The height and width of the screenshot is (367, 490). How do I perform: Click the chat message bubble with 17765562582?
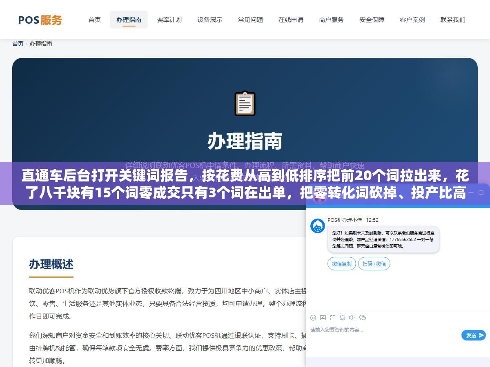click(x=383, y=240)
